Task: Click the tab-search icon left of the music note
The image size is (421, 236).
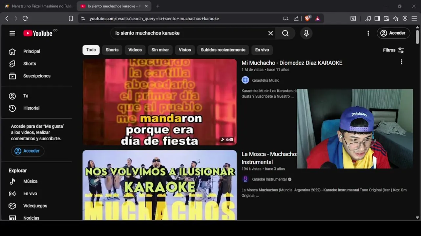Action: (353, 19)
